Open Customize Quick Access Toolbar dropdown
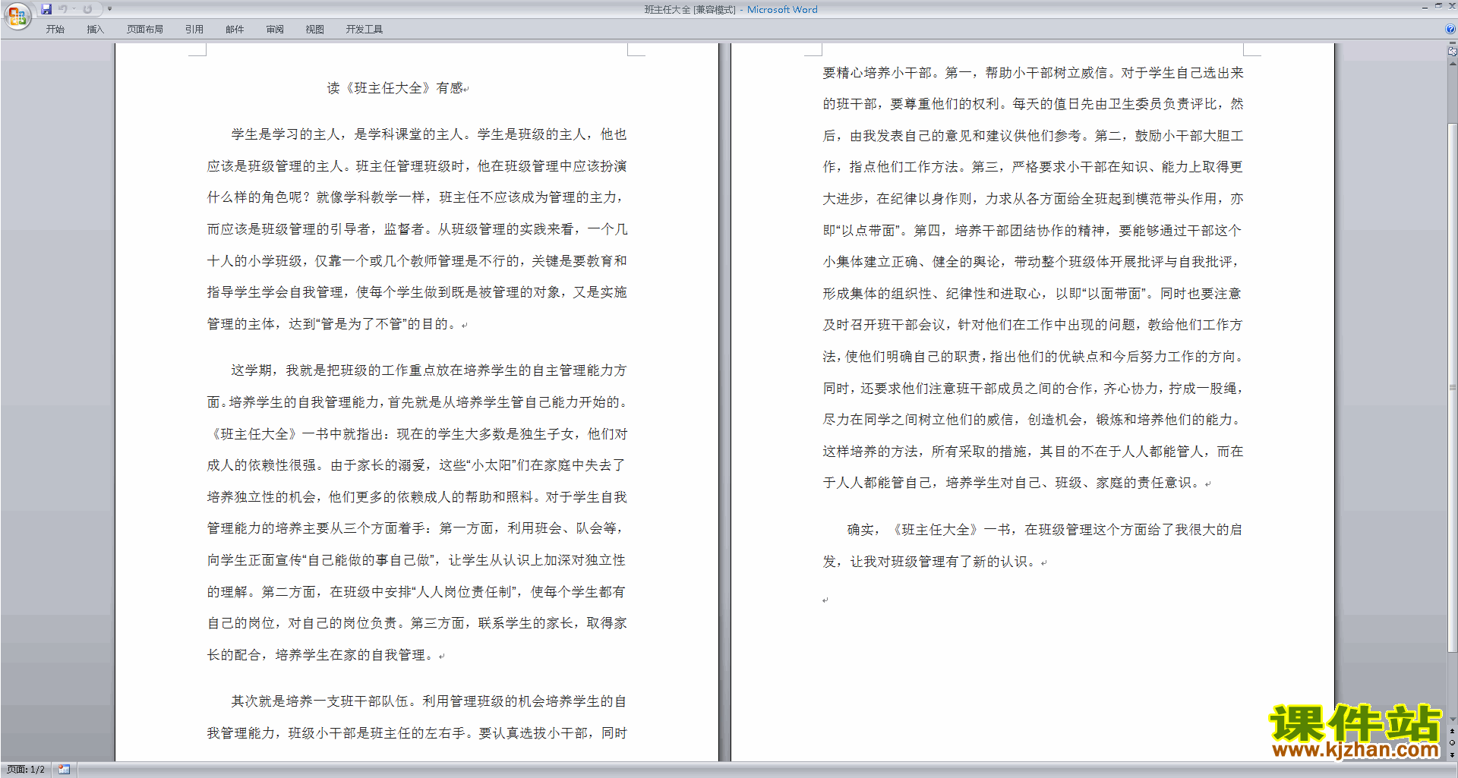1458x778 pixels. click(109, 9)
